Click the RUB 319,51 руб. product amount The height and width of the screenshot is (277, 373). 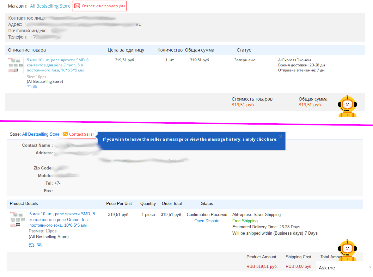[x=262, y=266]
